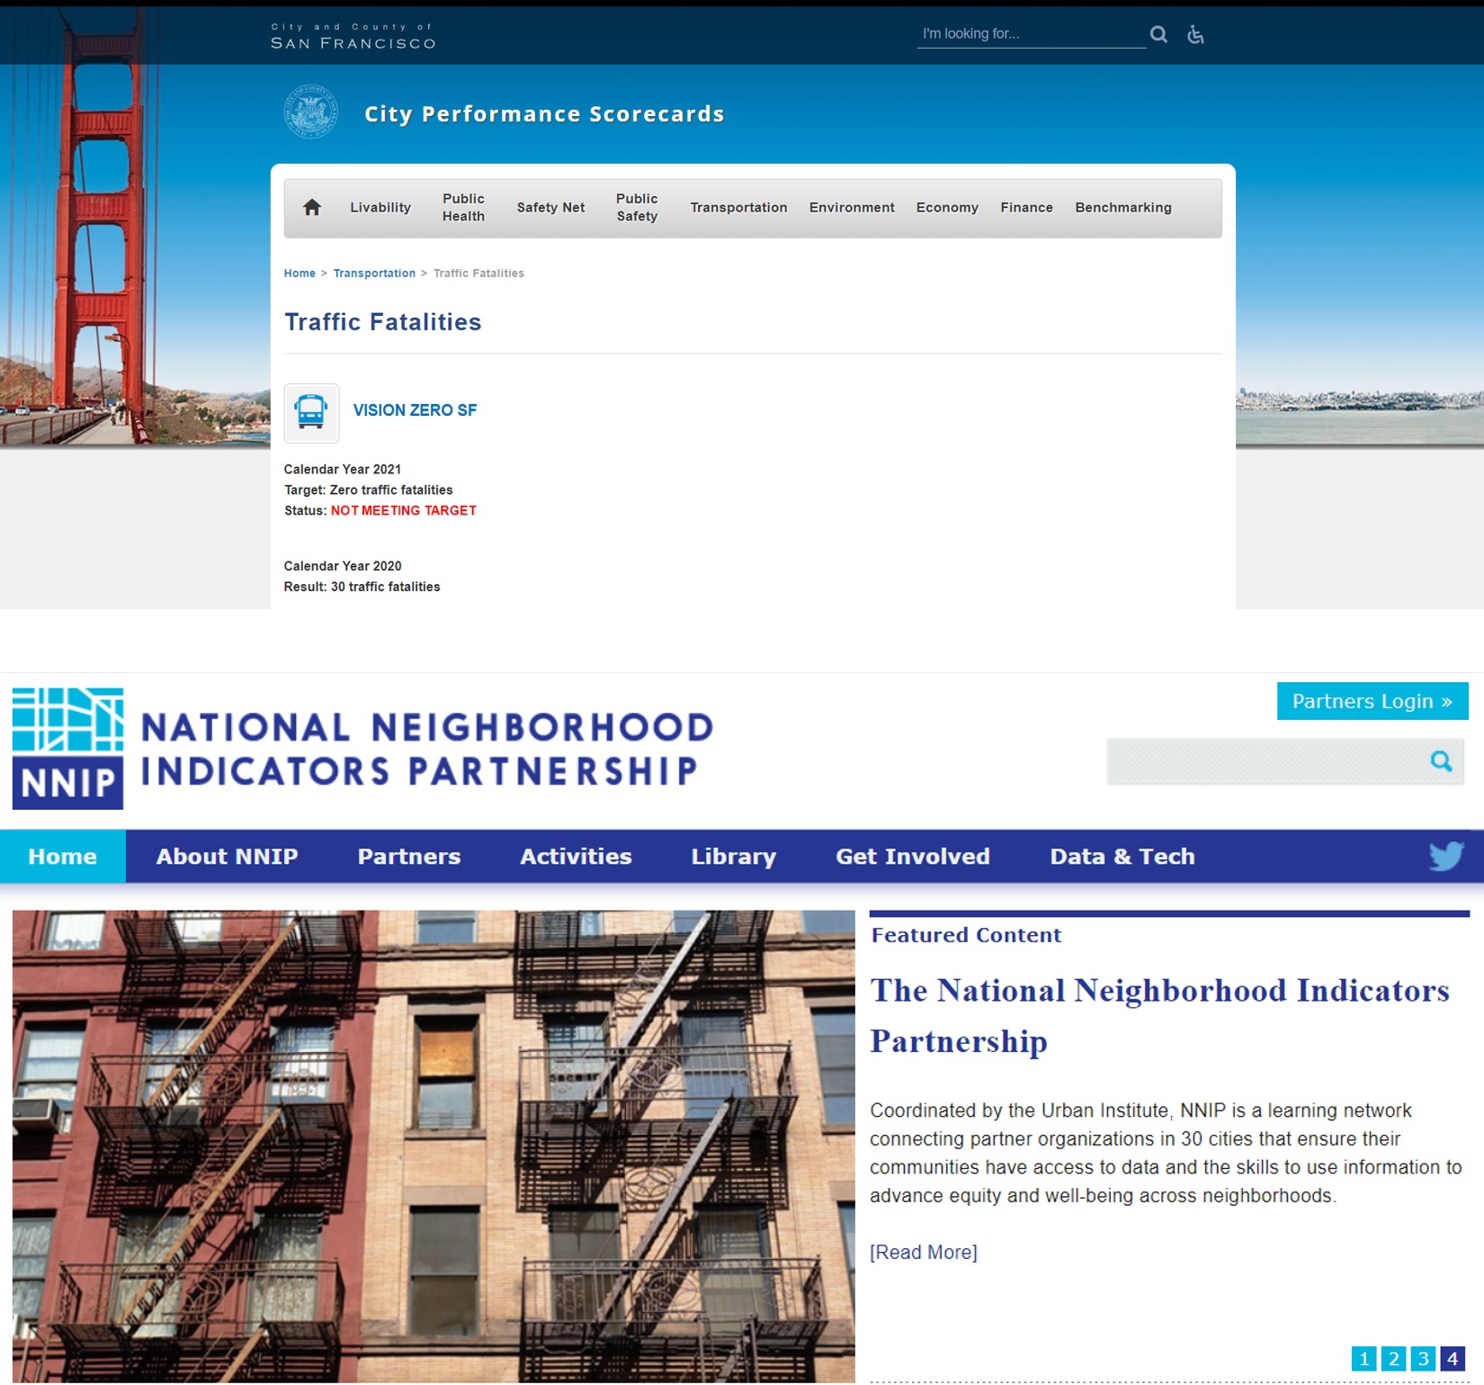
Task: Click the NNIP logo
Action: [68, 749]
